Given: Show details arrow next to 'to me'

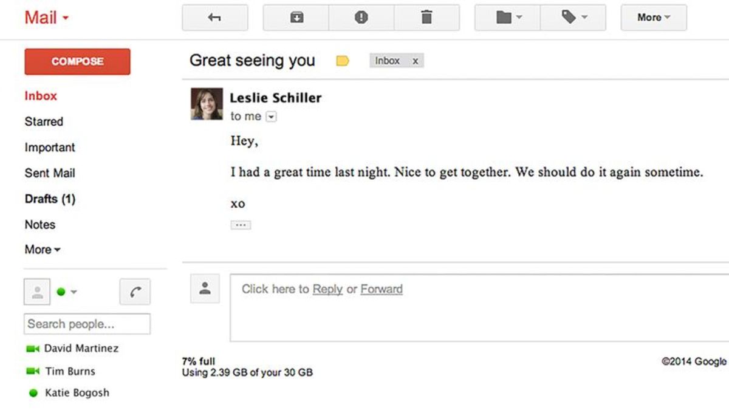Looking at the screenshot, I should point(271,117).
